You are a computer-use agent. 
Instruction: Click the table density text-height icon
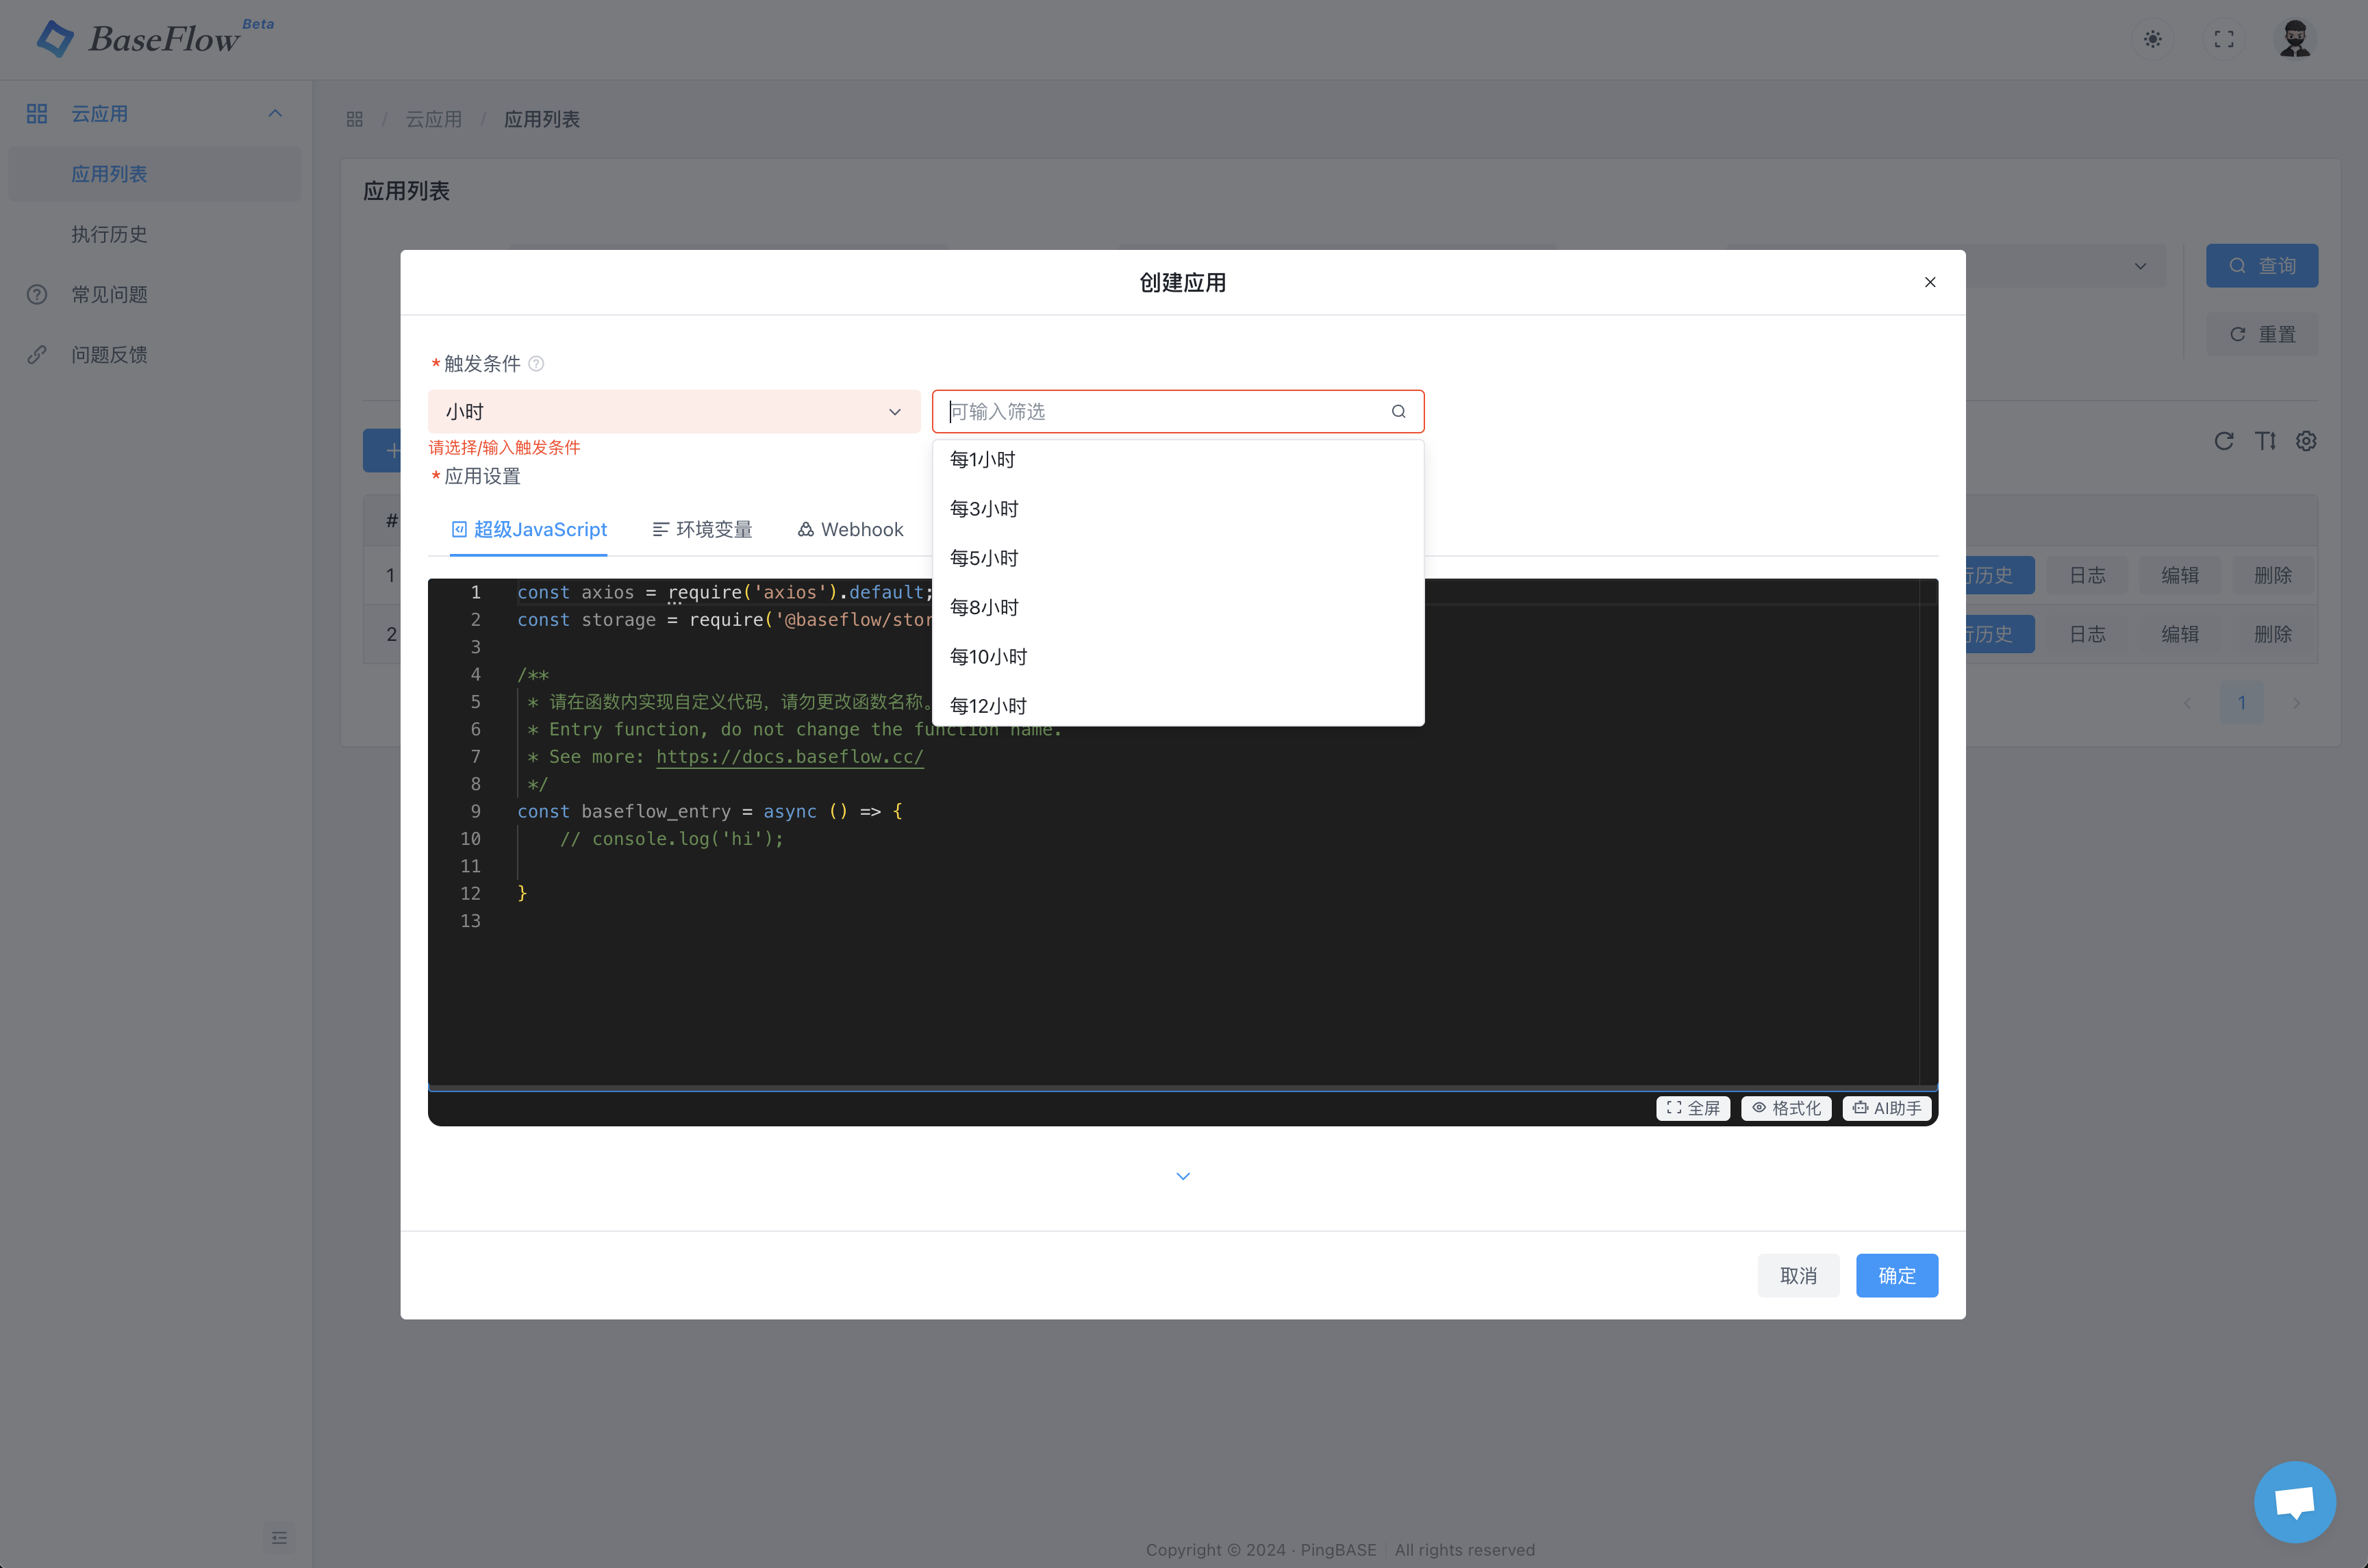(2265, 441)
